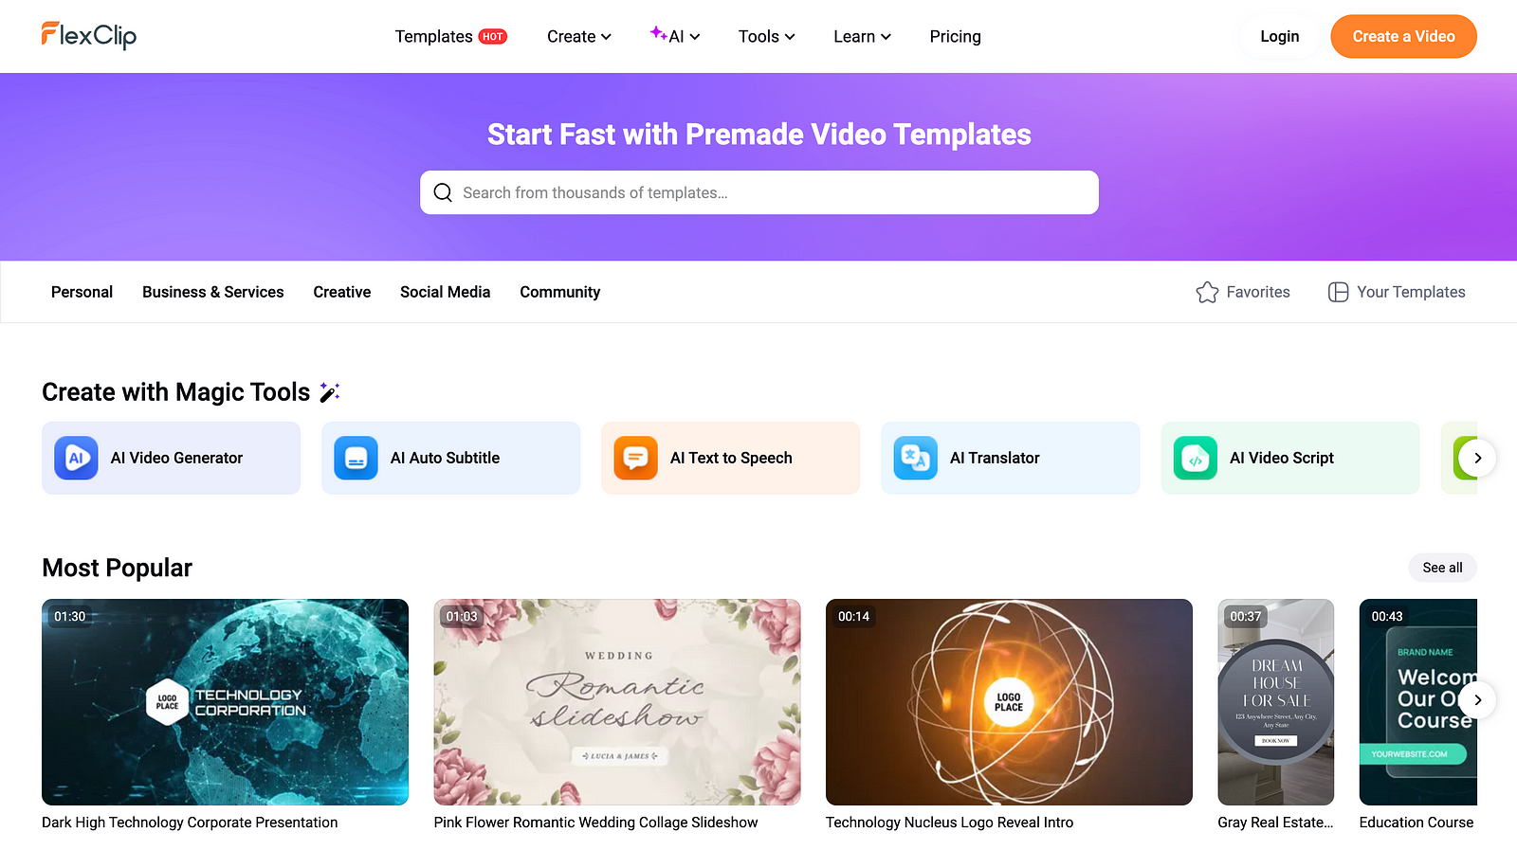
Task: Open the AI Translator icon
Action: (916, 458)
